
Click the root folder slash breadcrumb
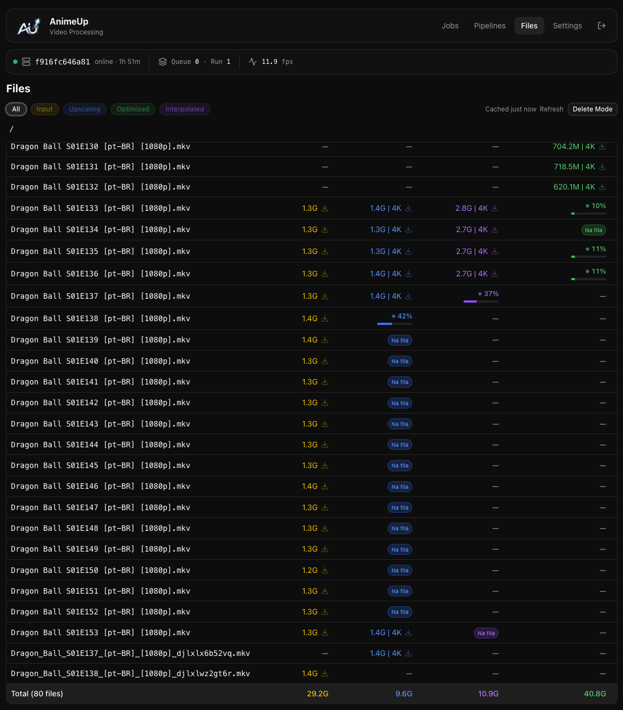pyautogui.click(x=11, y=129)
